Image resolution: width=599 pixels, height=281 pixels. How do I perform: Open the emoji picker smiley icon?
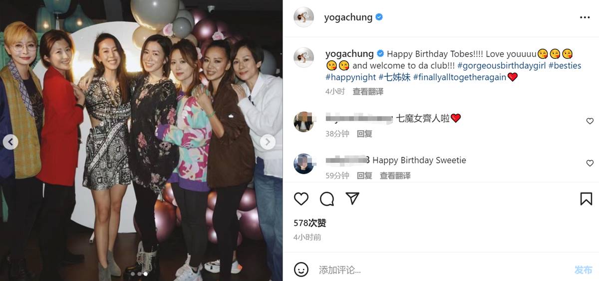click(301, 270)
